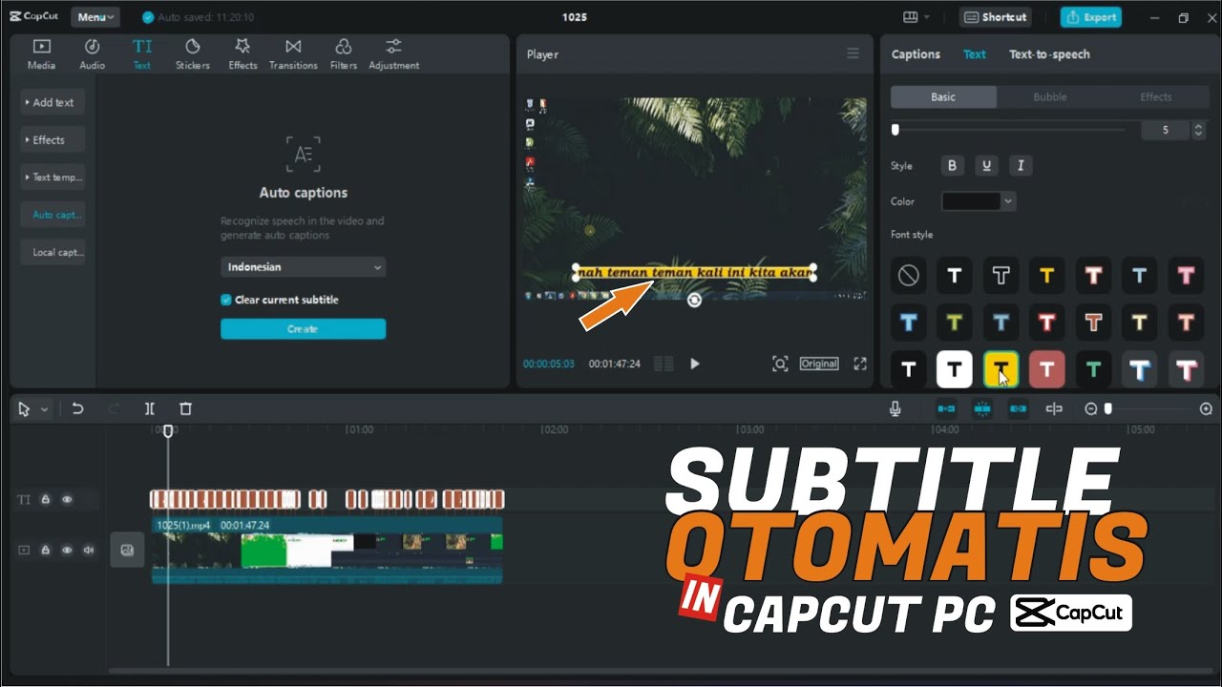Click the font size value field
Screen dimensions: 1222x687
tap(1166, 130)
